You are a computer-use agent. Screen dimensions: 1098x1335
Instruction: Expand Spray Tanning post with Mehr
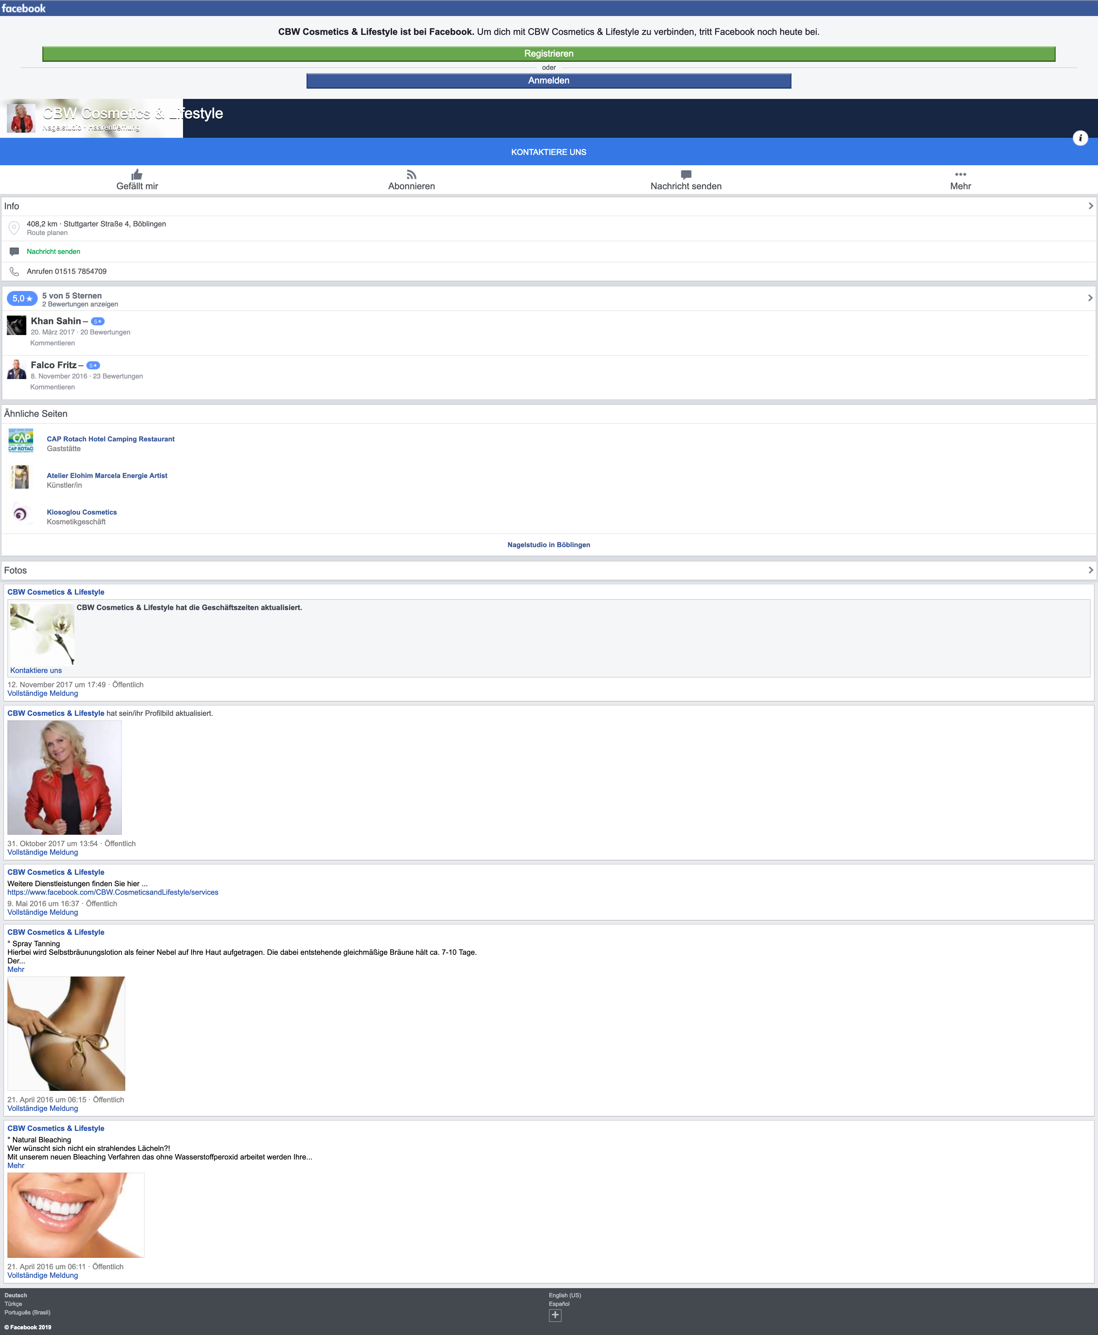(16, 969)
